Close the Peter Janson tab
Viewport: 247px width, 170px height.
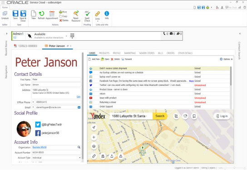71,46
